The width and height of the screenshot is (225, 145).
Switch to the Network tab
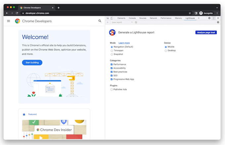153,18
